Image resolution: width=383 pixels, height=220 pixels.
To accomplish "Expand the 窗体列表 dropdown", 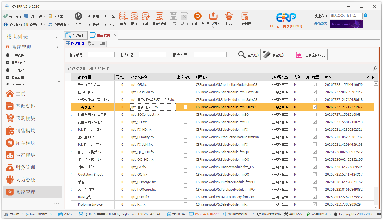I will pos(44,16).
